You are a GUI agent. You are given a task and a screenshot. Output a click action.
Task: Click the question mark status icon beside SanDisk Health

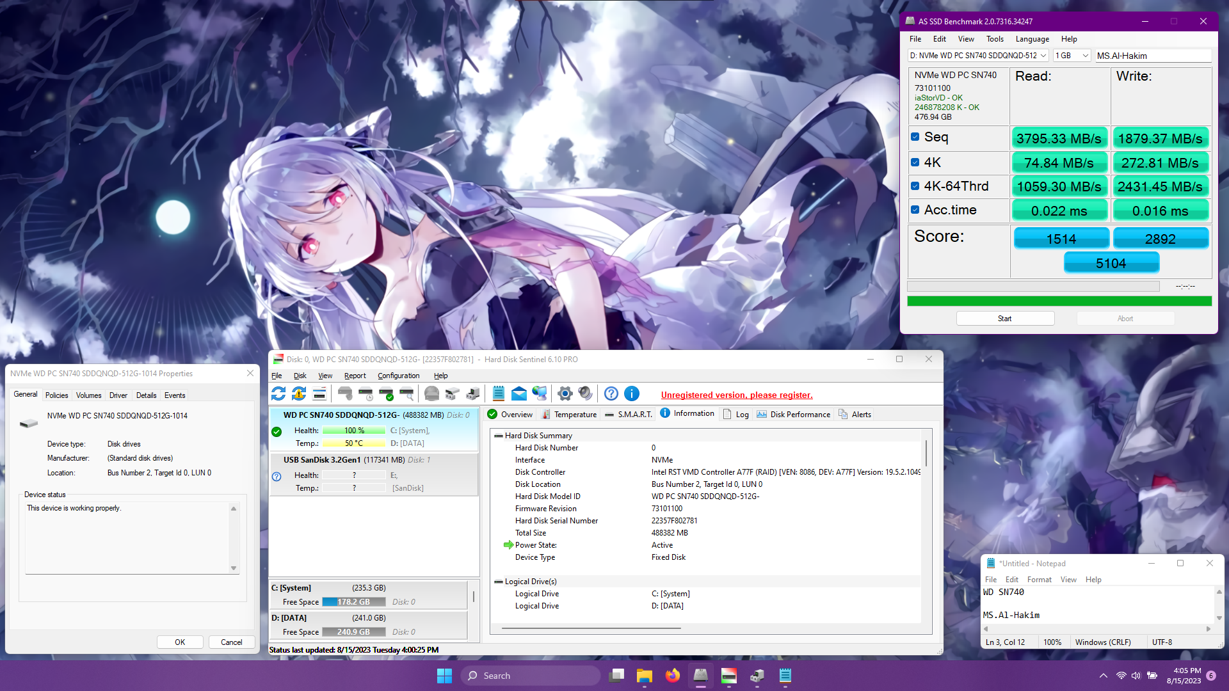277,477
